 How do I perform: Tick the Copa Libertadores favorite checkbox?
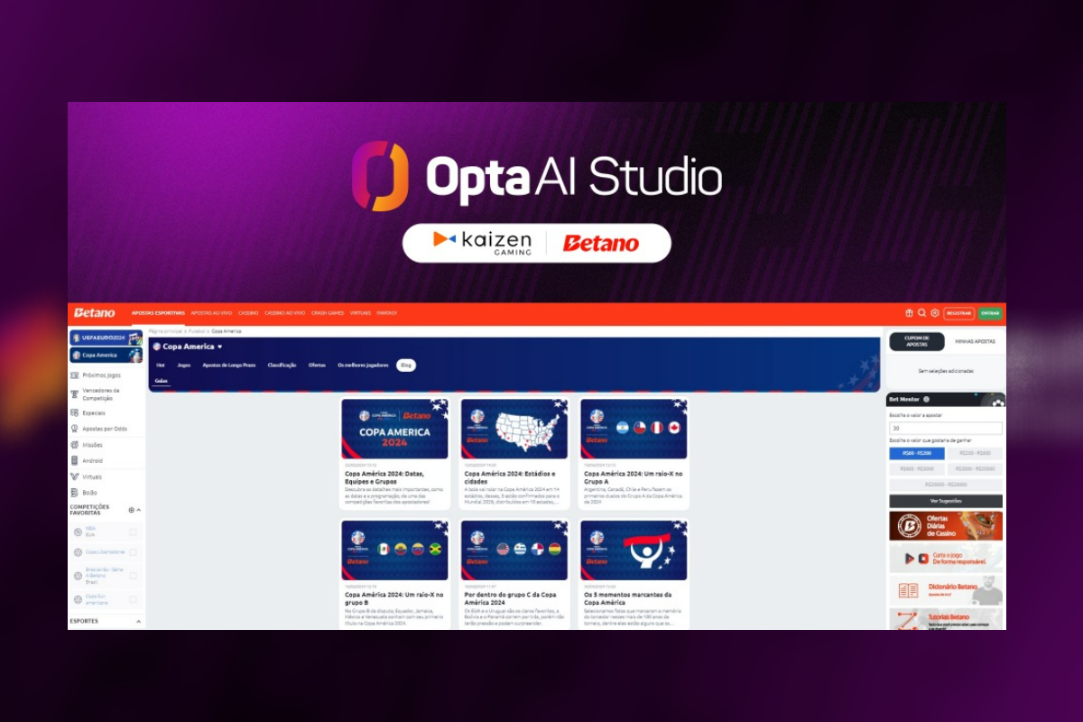pyautogui.click(x=133, y=552)
